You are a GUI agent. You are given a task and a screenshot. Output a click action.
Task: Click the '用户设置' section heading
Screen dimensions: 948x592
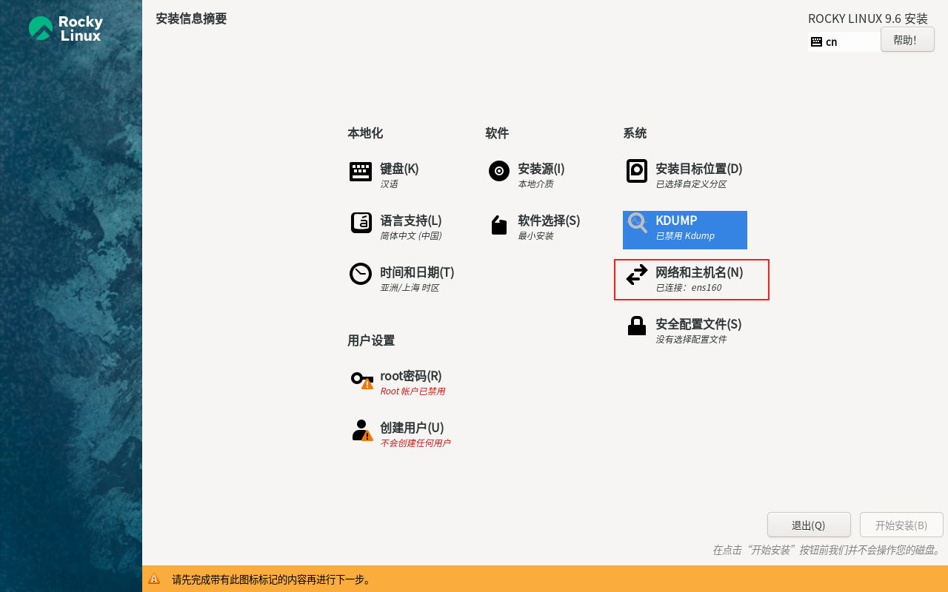pos(371,340)
